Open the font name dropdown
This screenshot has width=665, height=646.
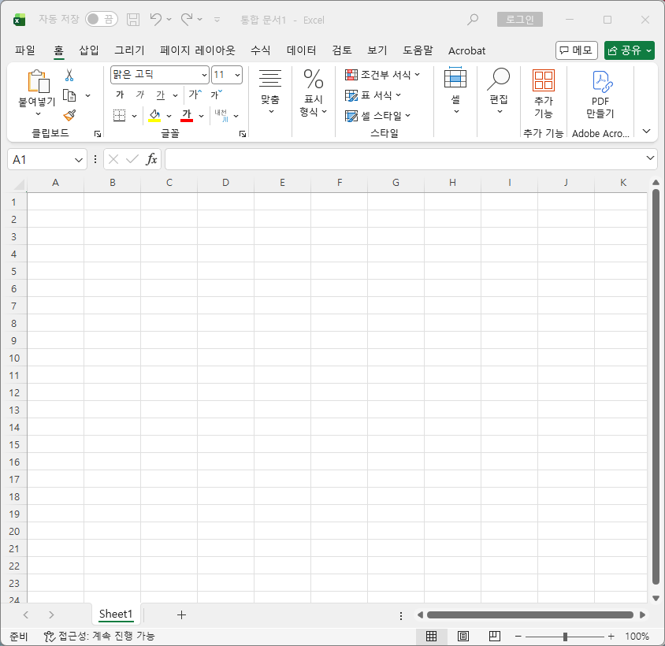tap(204, 75)
